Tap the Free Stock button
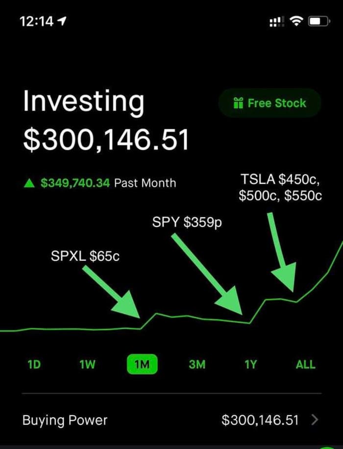This screenshot has width=343, height=449. (269, 103)
